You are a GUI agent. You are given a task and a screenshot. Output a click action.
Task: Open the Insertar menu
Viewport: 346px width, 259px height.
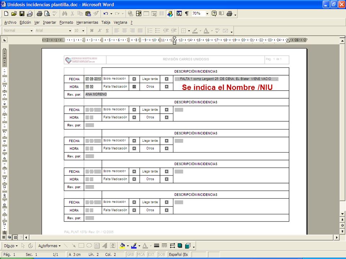click(x=49, y=22)
